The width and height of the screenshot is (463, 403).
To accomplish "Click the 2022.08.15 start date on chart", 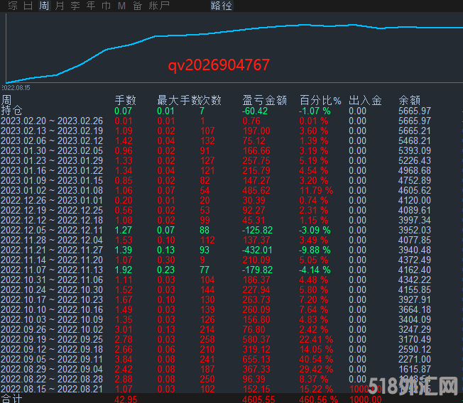I will 16,88.
